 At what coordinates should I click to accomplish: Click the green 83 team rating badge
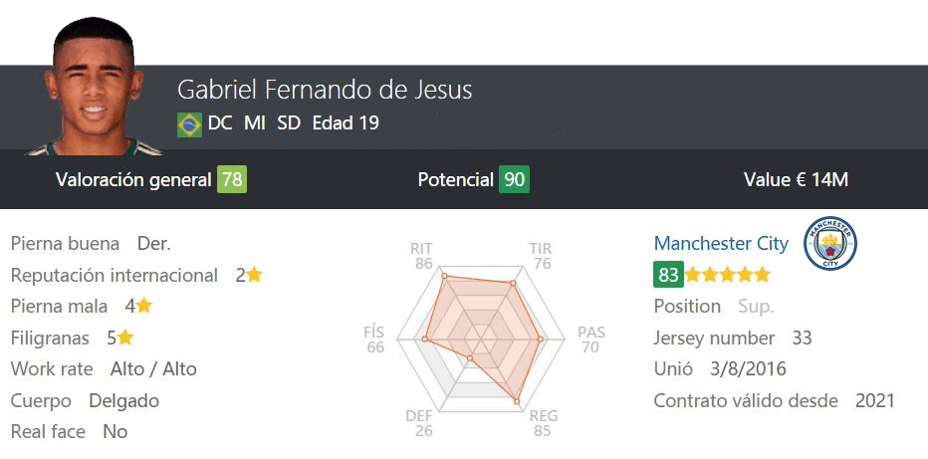click(668, 275)
